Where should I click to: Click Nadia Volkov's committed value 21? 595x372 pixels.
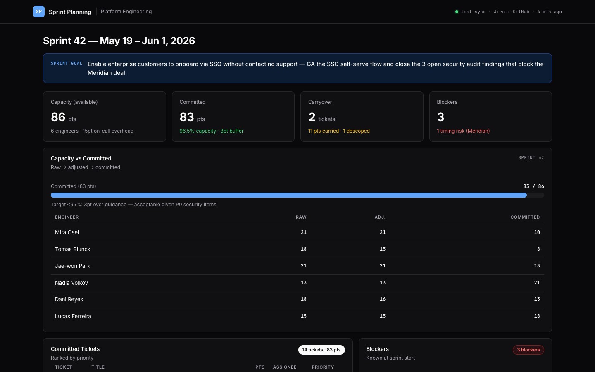point(537,283)
